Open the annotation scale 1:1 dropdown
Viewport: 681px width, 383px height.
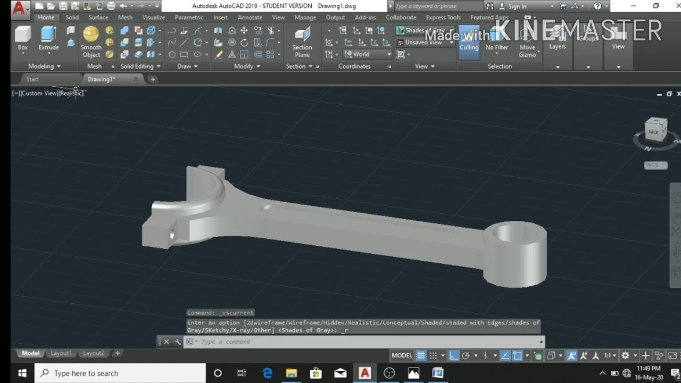[x=610, y=355]
